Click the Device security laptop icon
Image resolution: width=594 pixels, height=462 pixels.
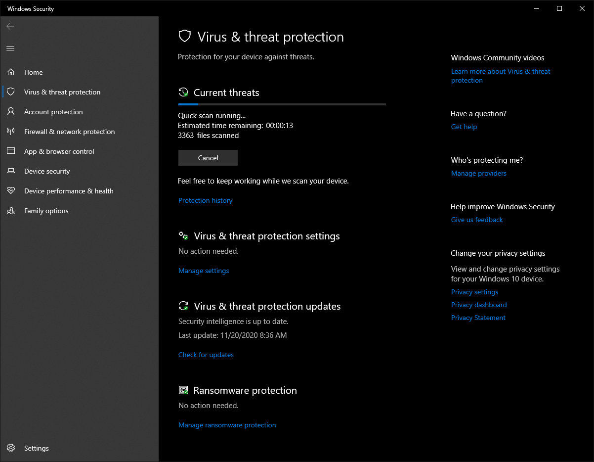click(11, 171)
